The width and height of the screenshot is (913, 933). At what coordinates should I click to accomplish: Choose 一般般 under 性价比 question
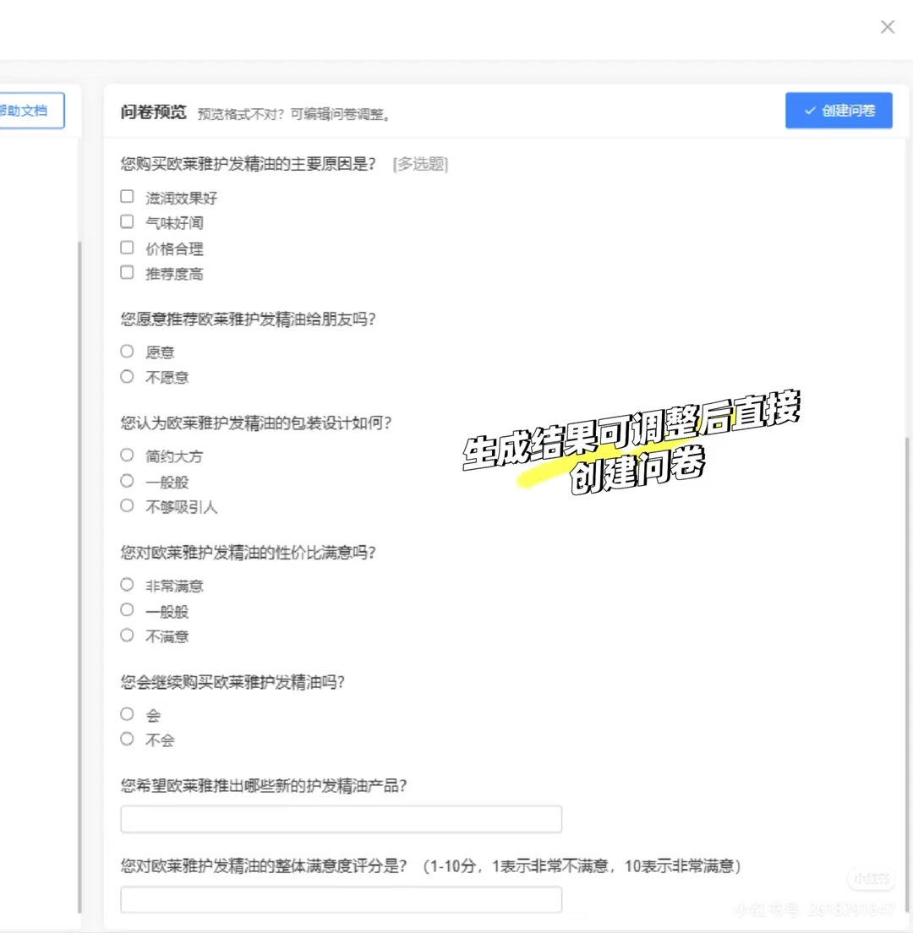(x=127, y=610)
